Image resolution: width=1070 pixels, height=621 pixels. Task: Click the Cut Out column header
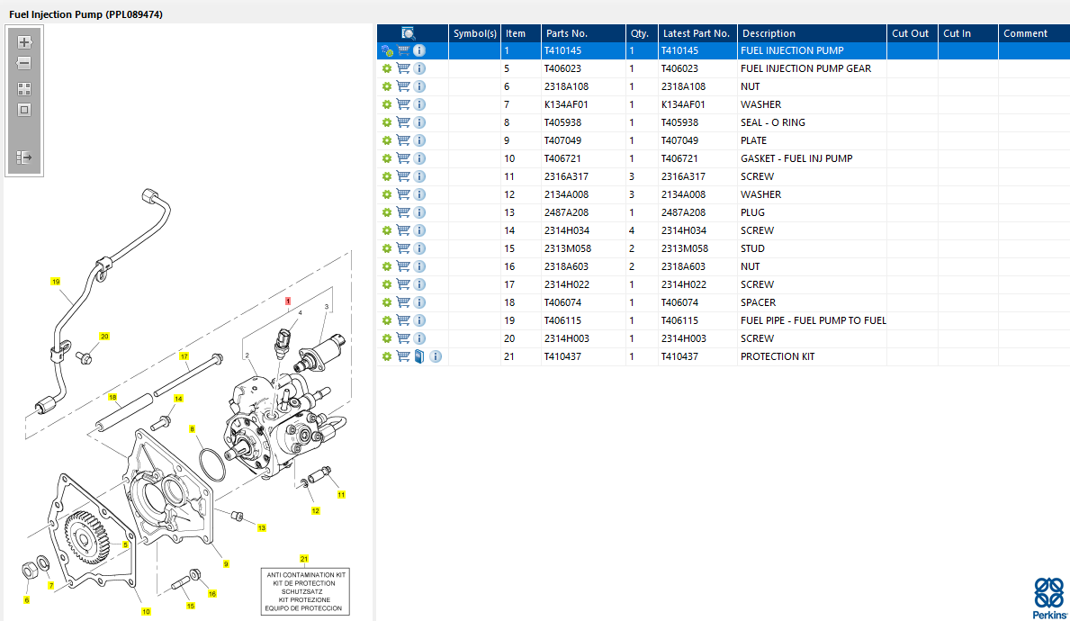click(x=911, y=32)
